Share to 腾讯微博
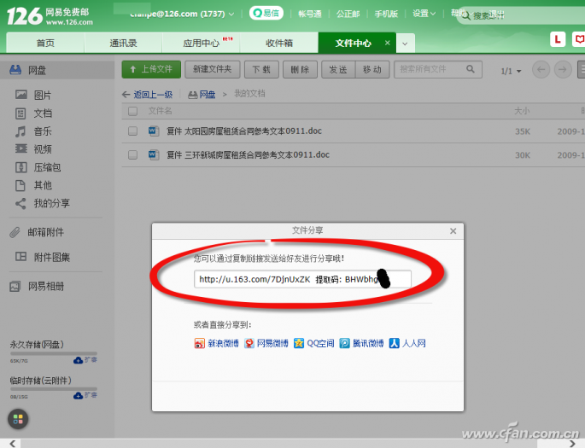Viewport: 585px width, 448px height. (361, 343)
